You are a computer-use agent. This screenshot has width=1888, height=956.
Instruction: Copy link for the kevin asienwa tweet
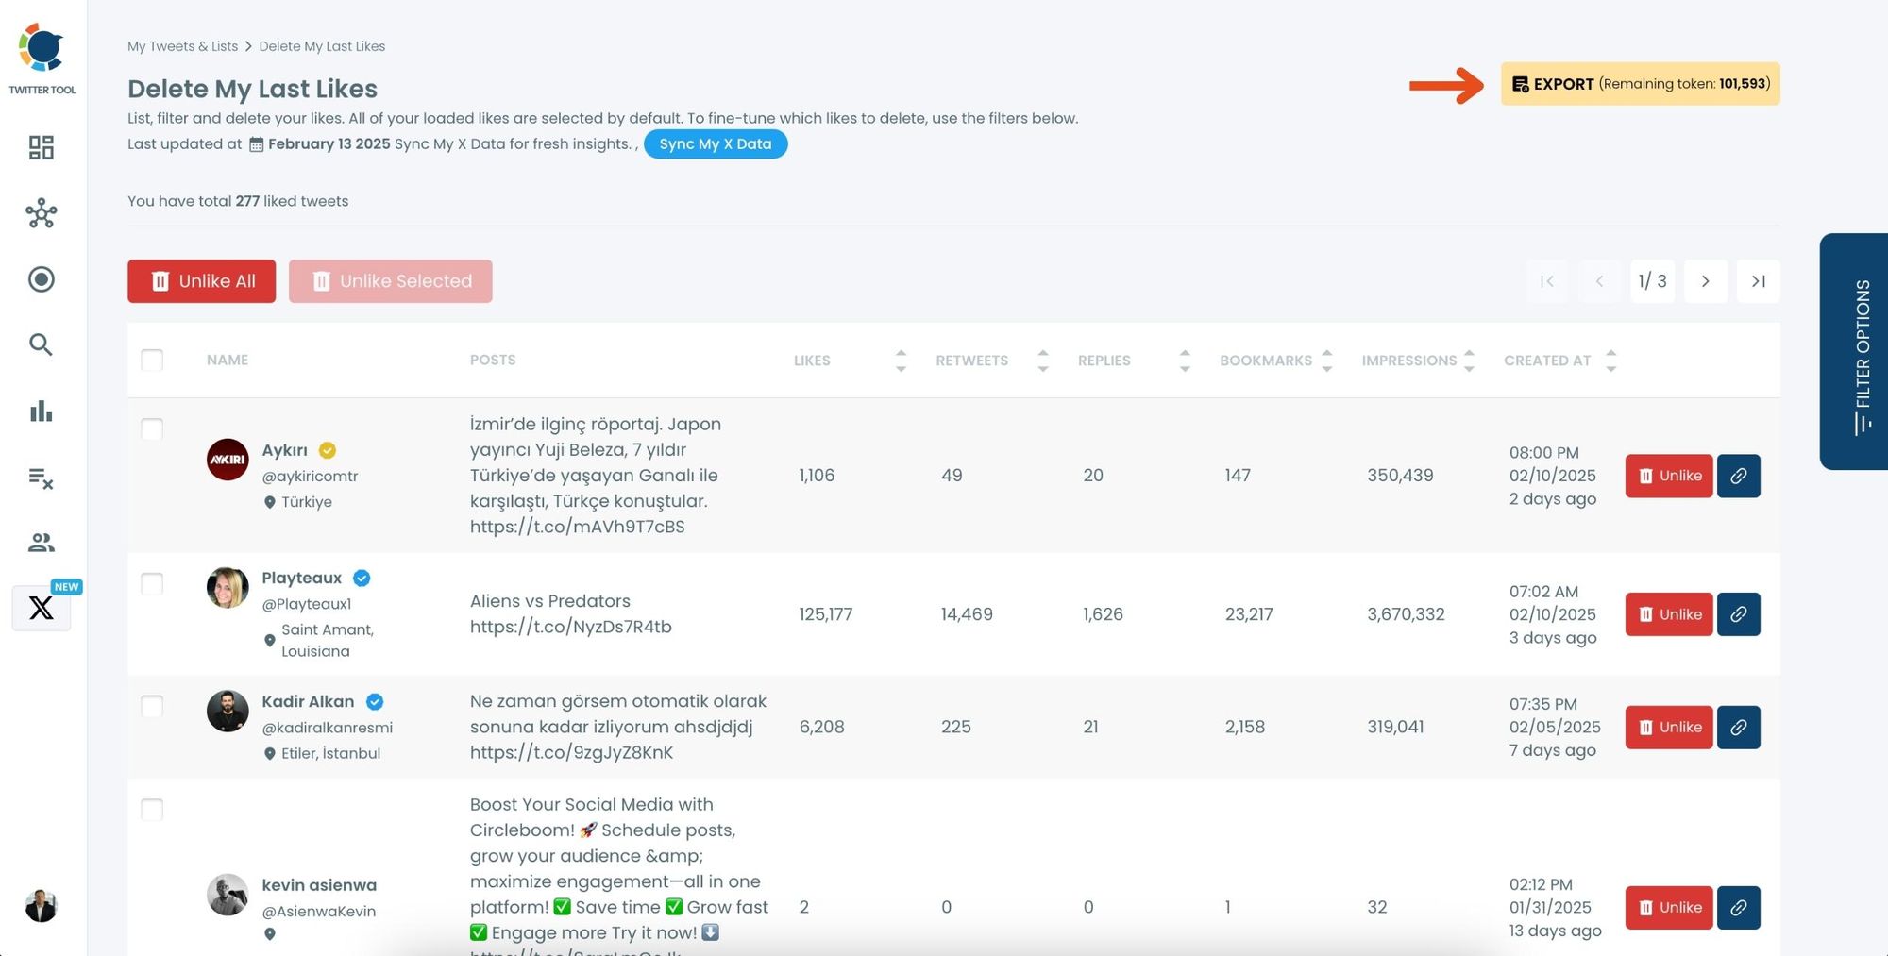click(x=1738, y=908)
